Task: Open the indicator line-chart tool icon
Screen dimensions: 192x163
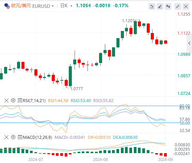Action: (x=152, y=6)
